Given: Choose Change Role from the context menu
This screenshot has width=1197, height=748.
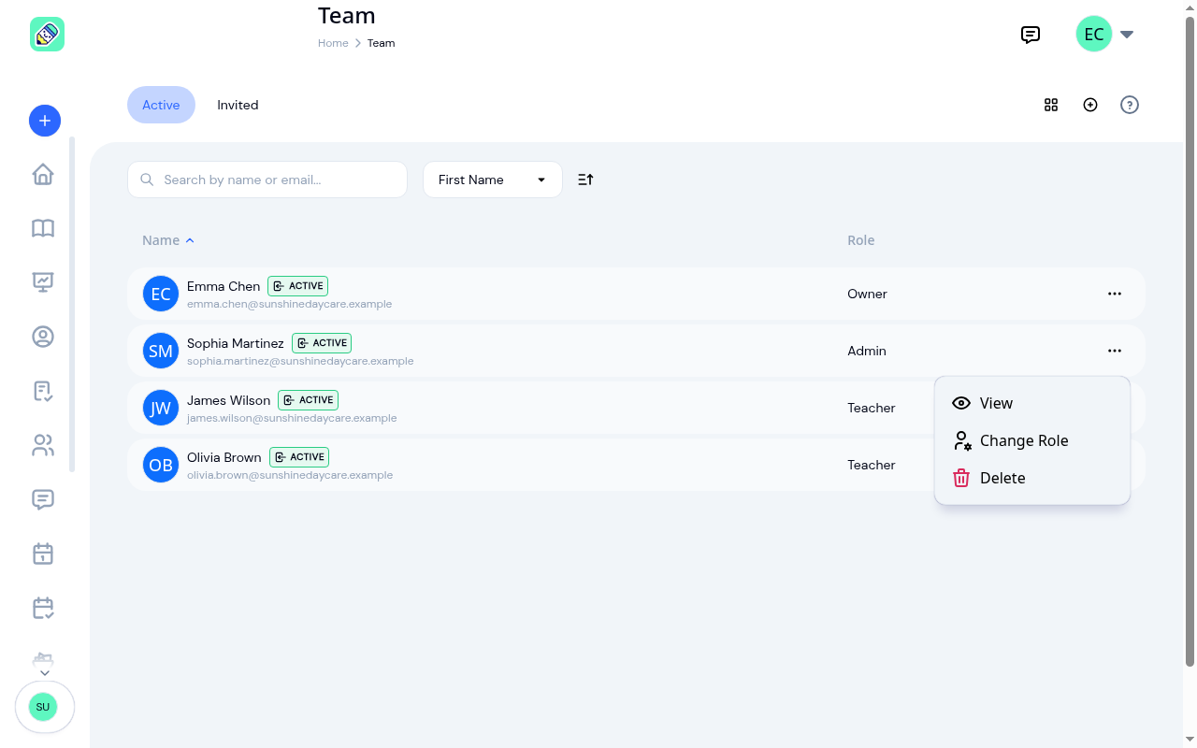Looking at the screenshot, I should pyautogui.click(x=1032, y=440).
